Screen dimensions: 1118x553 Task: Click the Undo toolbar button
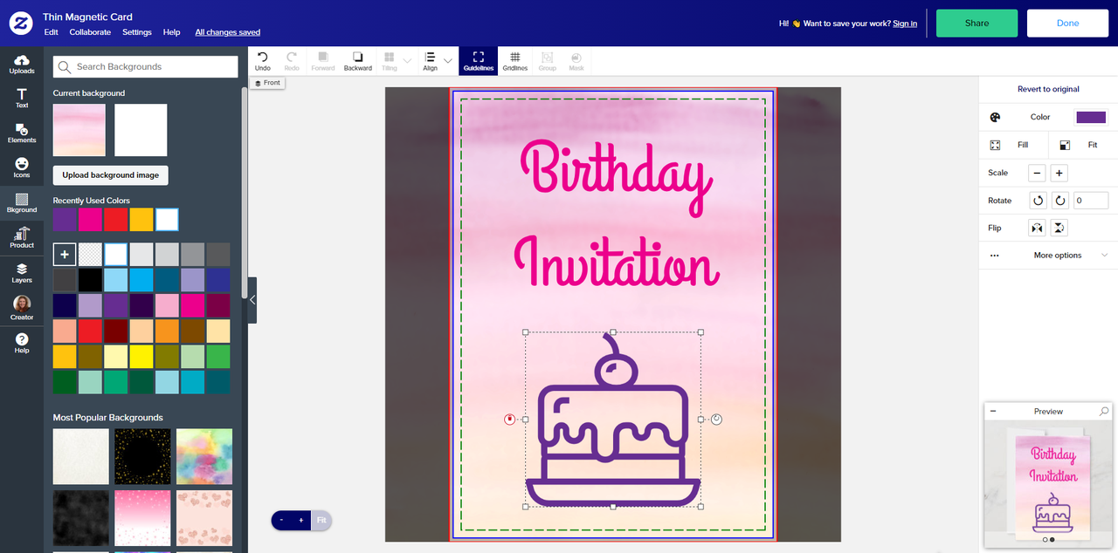(263, 61)
